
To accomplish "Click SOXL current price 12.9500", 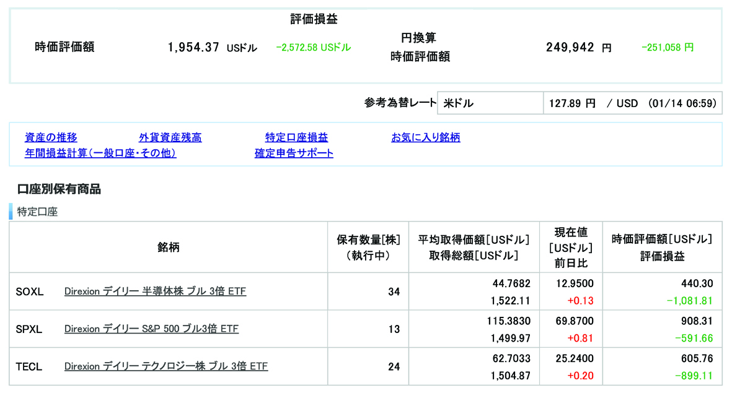I will 575,283.
